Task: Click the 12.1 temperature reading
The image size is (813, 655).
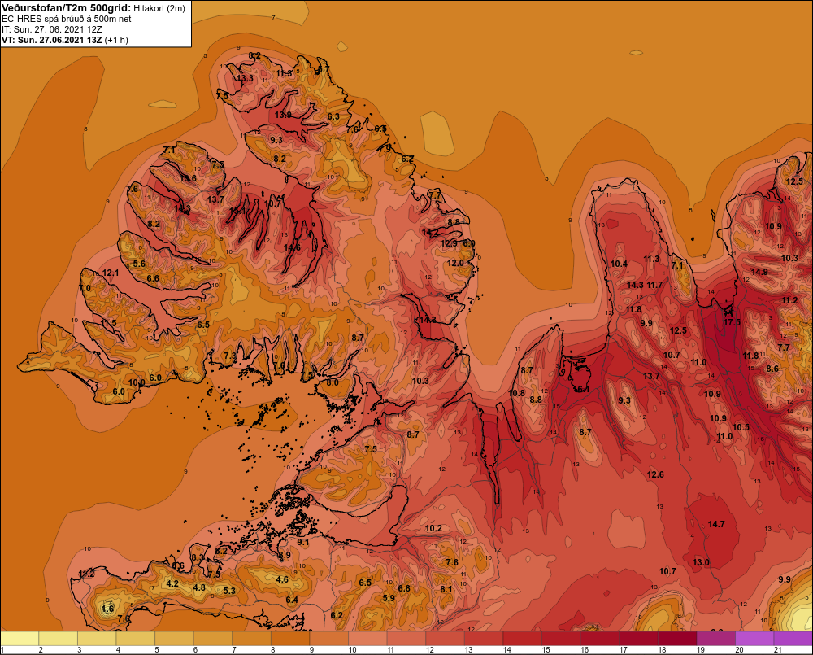Action: click(x=111, y=273)
